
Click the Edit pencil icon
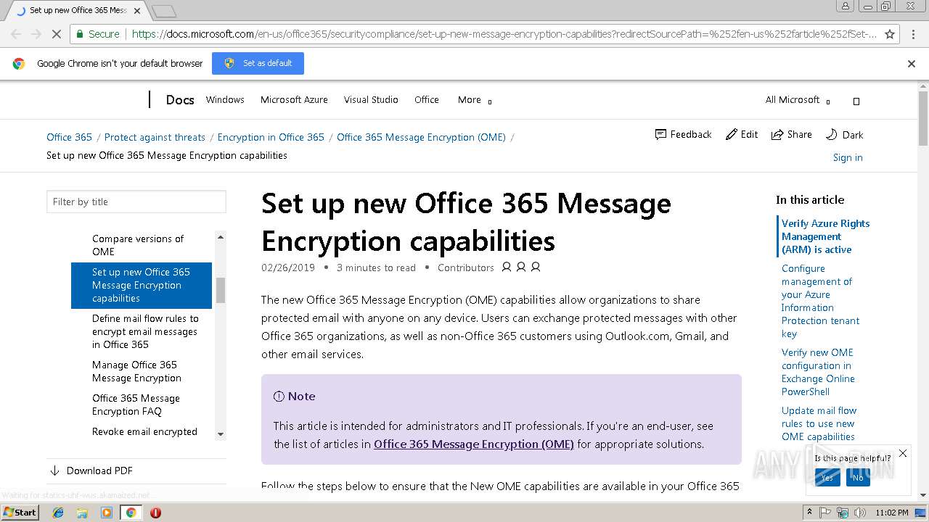pos(731,135)
